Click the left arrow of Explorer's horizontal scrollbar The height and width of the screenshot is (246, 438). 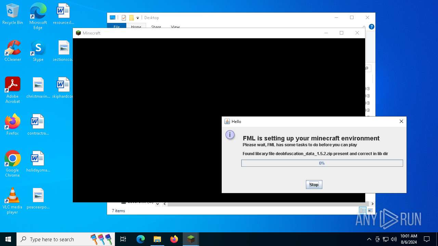[x=165, y=204]
